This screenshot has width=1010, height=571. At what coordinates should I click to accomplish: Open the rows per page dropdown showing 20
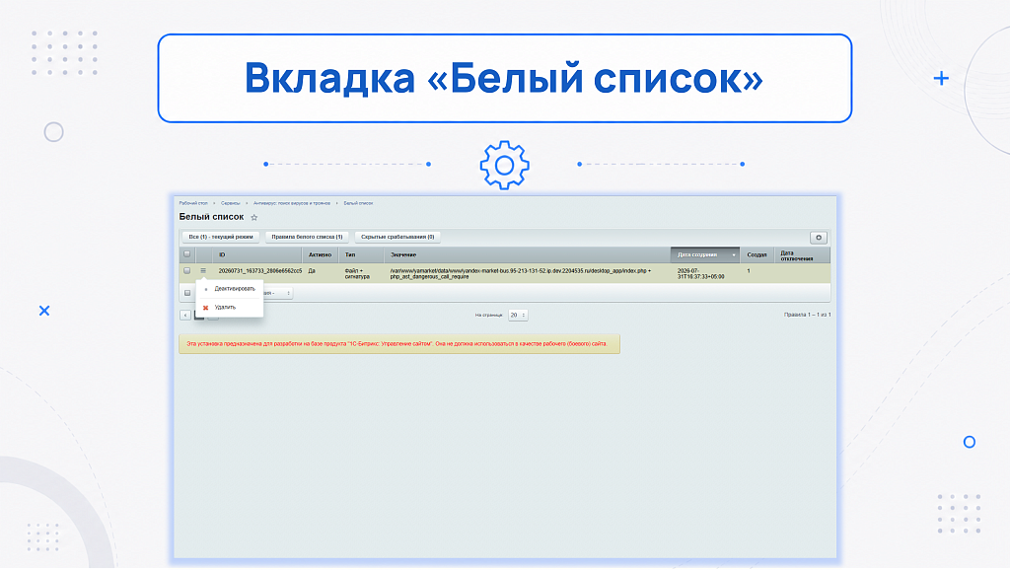(517, 315)
